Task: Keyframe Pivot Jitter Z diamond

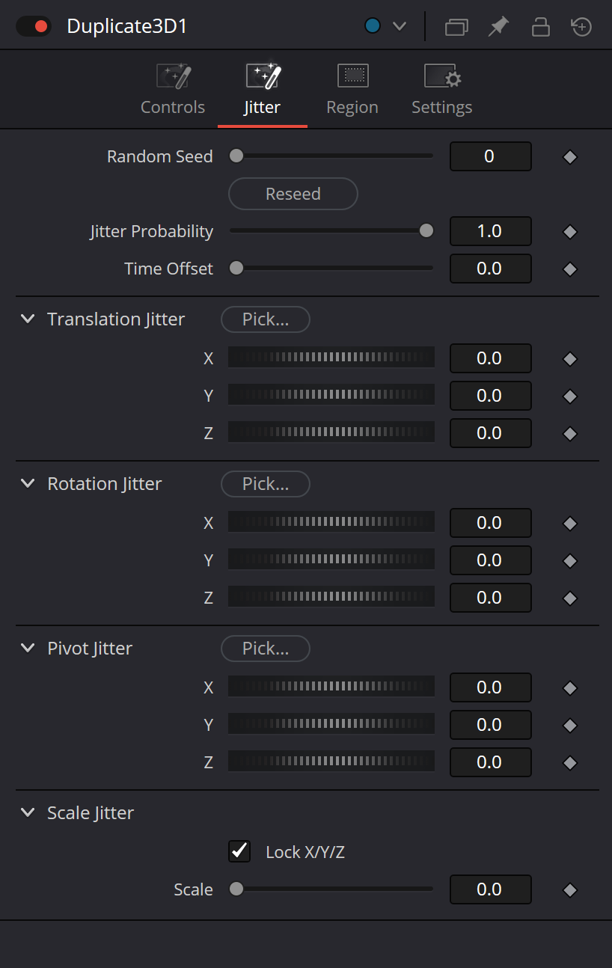Action: tap(570, 763)
